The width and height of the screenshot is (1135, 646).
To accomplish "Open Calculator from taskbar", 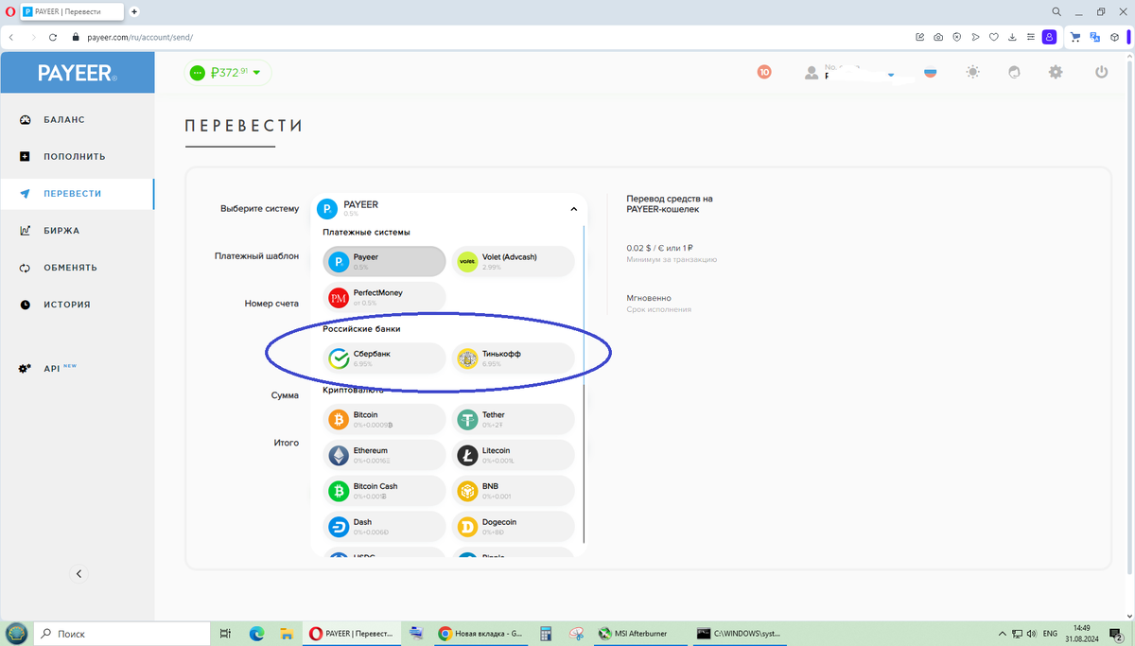I will [x=546, y=634].
